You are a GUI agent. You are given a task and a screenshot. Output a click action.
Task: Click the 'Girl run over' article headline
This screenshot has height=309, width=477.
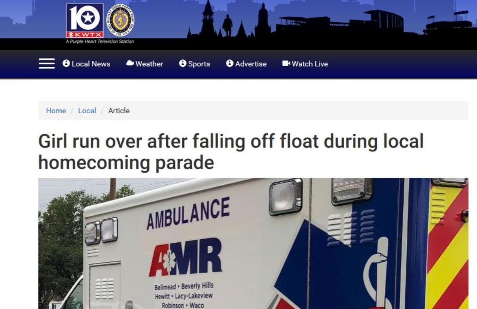tap(231, 152)
